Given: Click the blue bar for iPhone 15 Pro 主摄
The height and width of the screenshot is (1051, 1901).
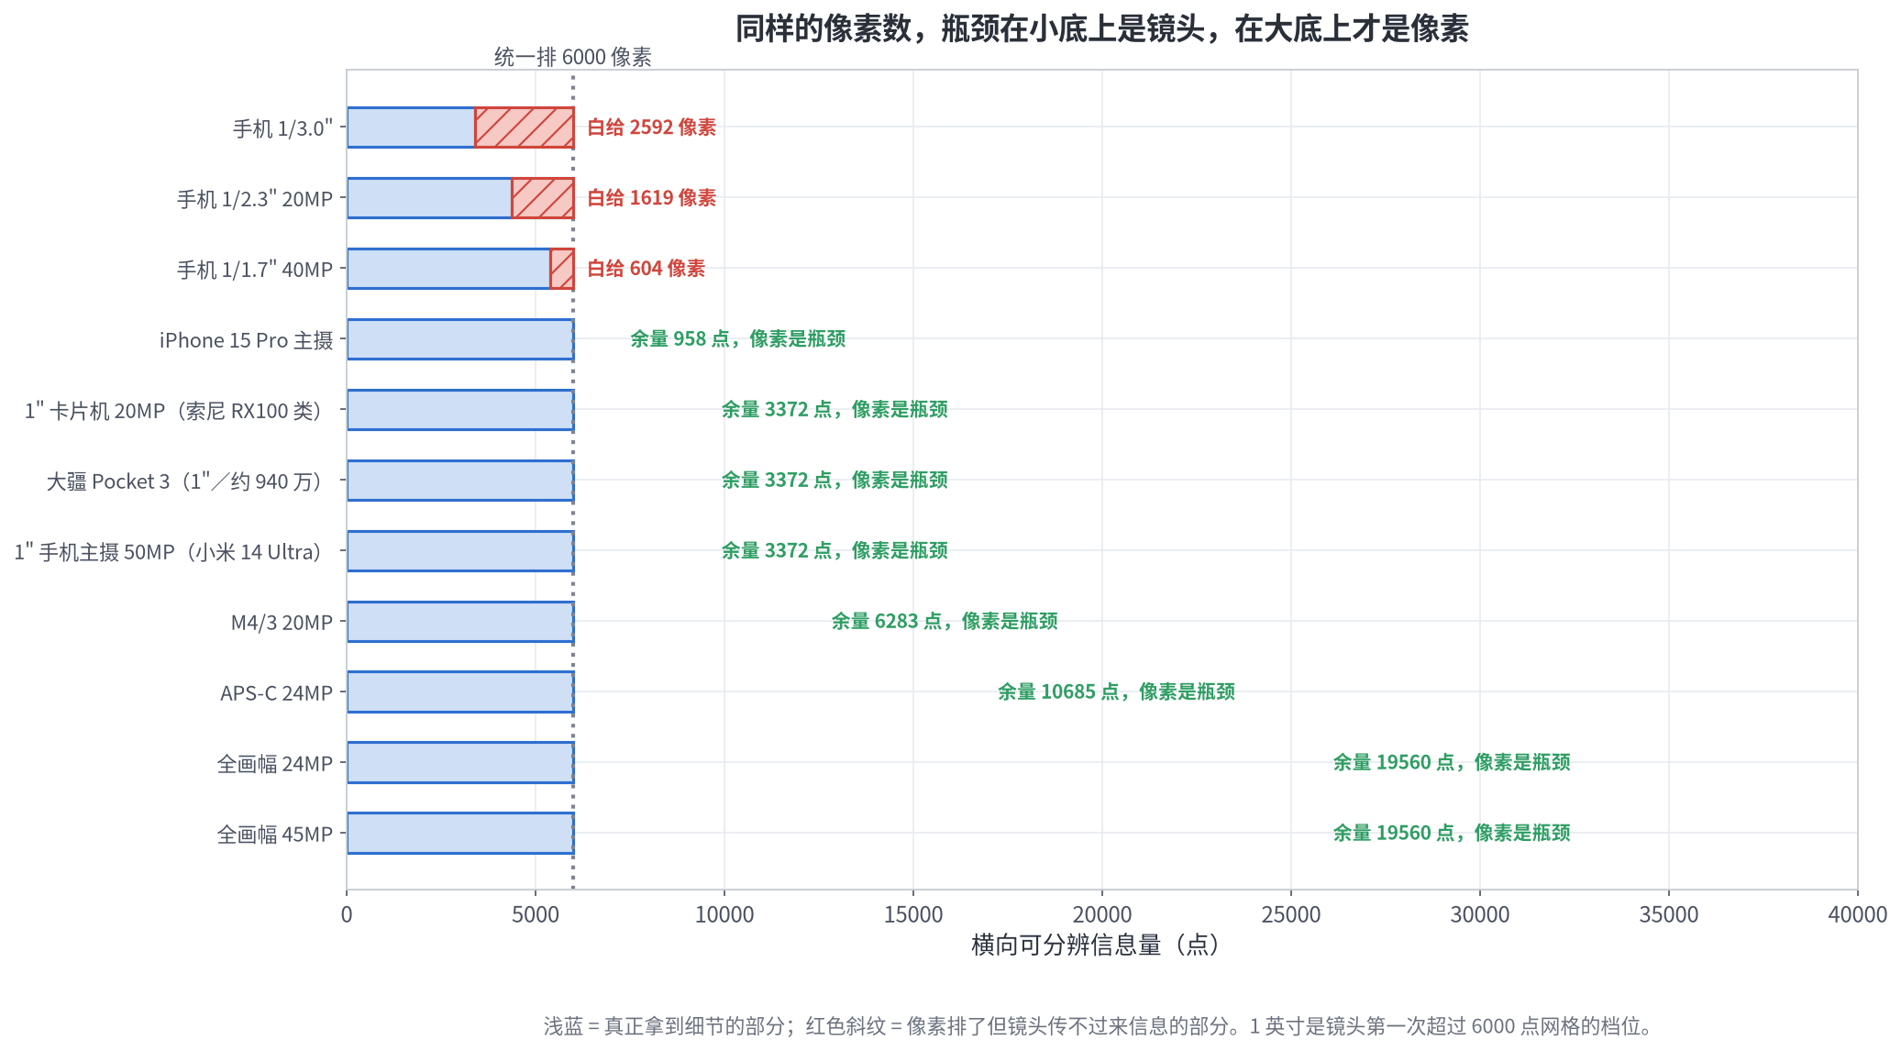Looking at the screenshot, I should pyautogui.click(x=460, y=339).
